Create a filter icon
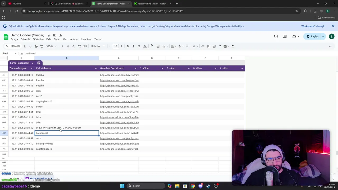 [x=220, y=46]
